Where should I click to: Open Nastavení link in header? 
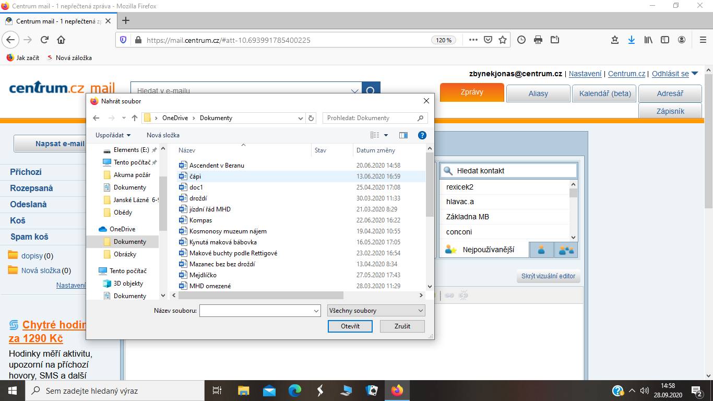coord(585,74)
